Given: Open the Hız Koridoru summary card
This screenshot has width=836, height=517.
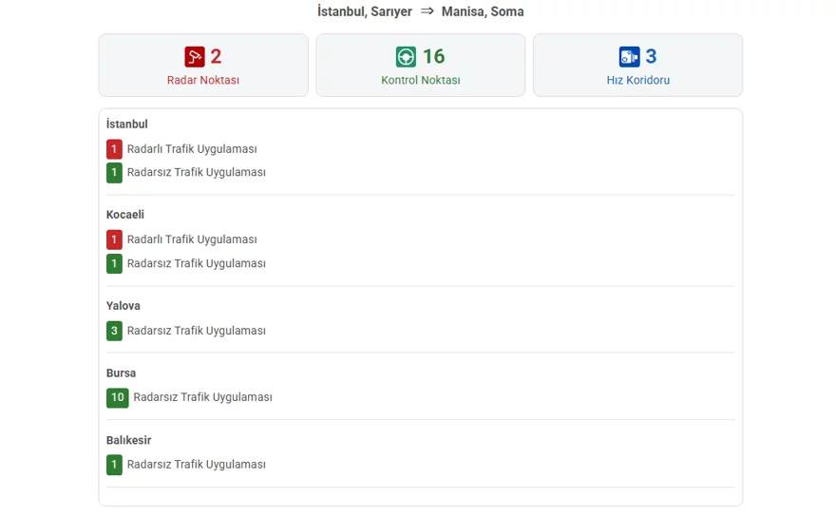Looking at the screenshot, I should (637, 66).
